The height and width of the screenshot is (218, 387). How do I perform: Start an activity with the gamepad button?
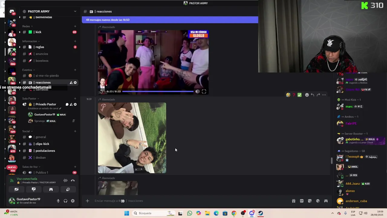click(x=51, y=190)
